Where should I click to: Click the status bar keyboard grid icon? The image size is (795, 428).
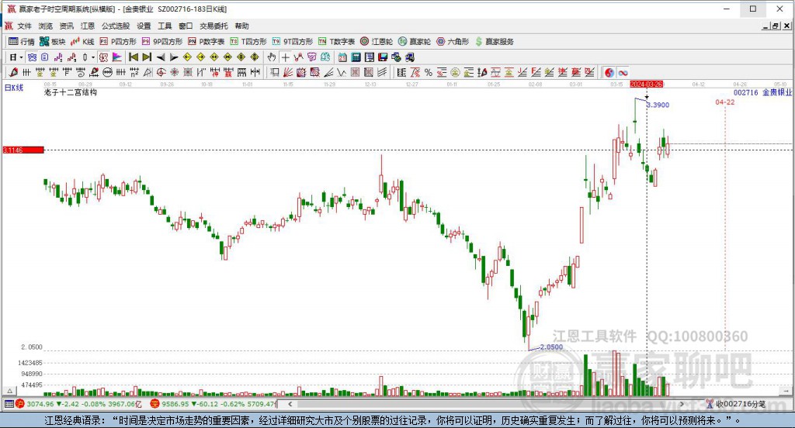(9, 404)
